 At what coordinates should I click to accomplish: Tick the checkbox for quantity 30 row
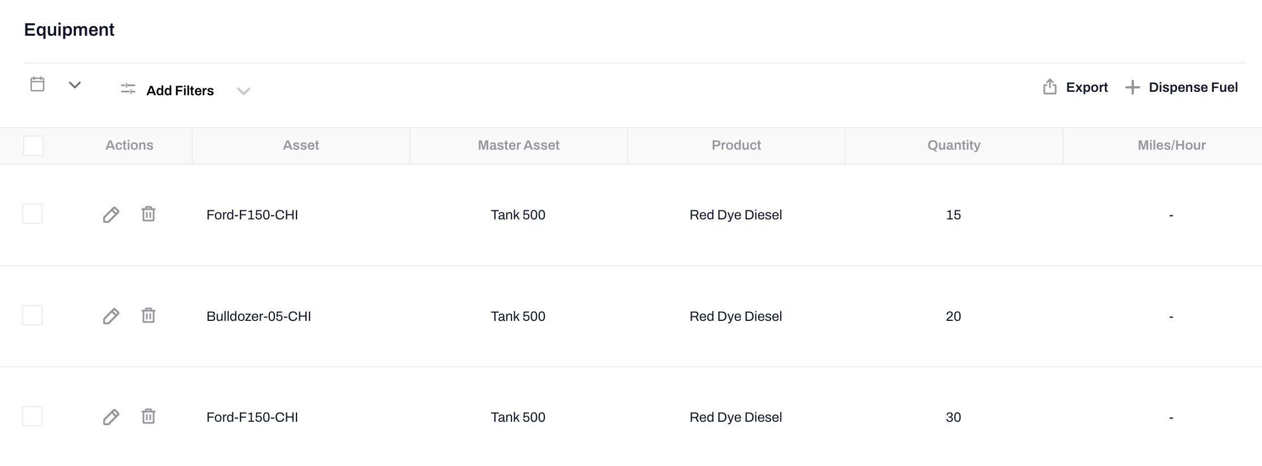pyautogui.click(x=32, y=416)
